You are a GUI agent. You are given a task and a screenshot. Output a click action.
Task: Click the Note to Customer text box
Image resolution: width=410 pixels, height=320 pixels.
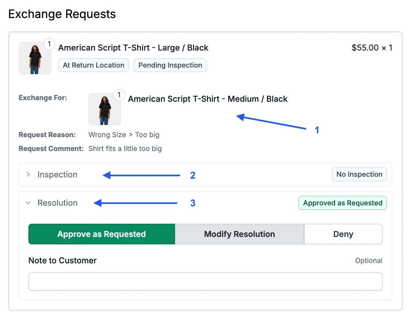click(205, 281)
